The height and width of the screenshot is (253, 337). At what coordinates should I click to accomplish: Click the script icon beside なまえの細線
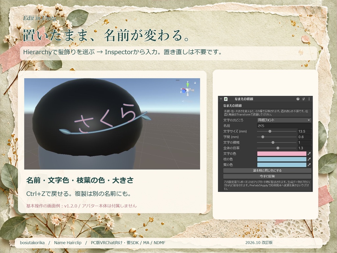[226, 99]
